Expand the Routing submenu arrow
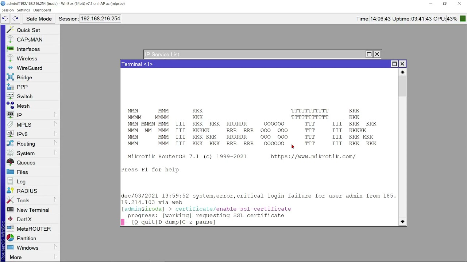The height and width of the screenshot is (262, 467). coord(55,143)
